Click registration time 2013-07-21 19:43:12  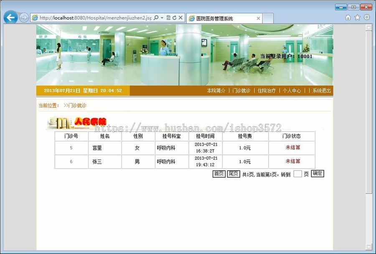click(x=206, y=161)
